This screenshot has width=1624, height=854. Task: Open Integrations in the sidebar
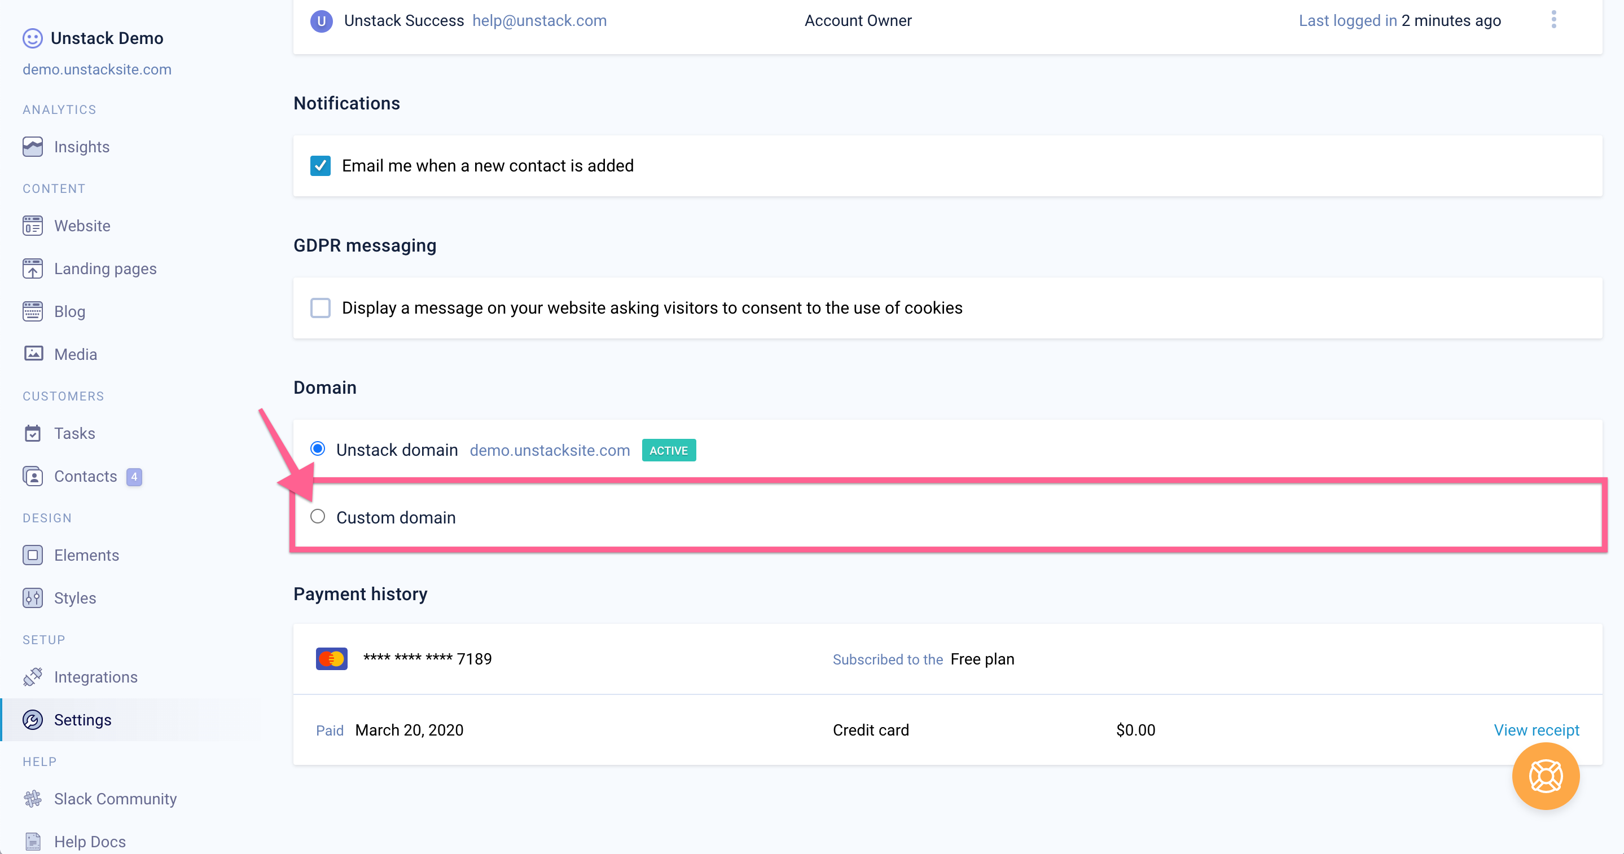(x=96, y=677)
